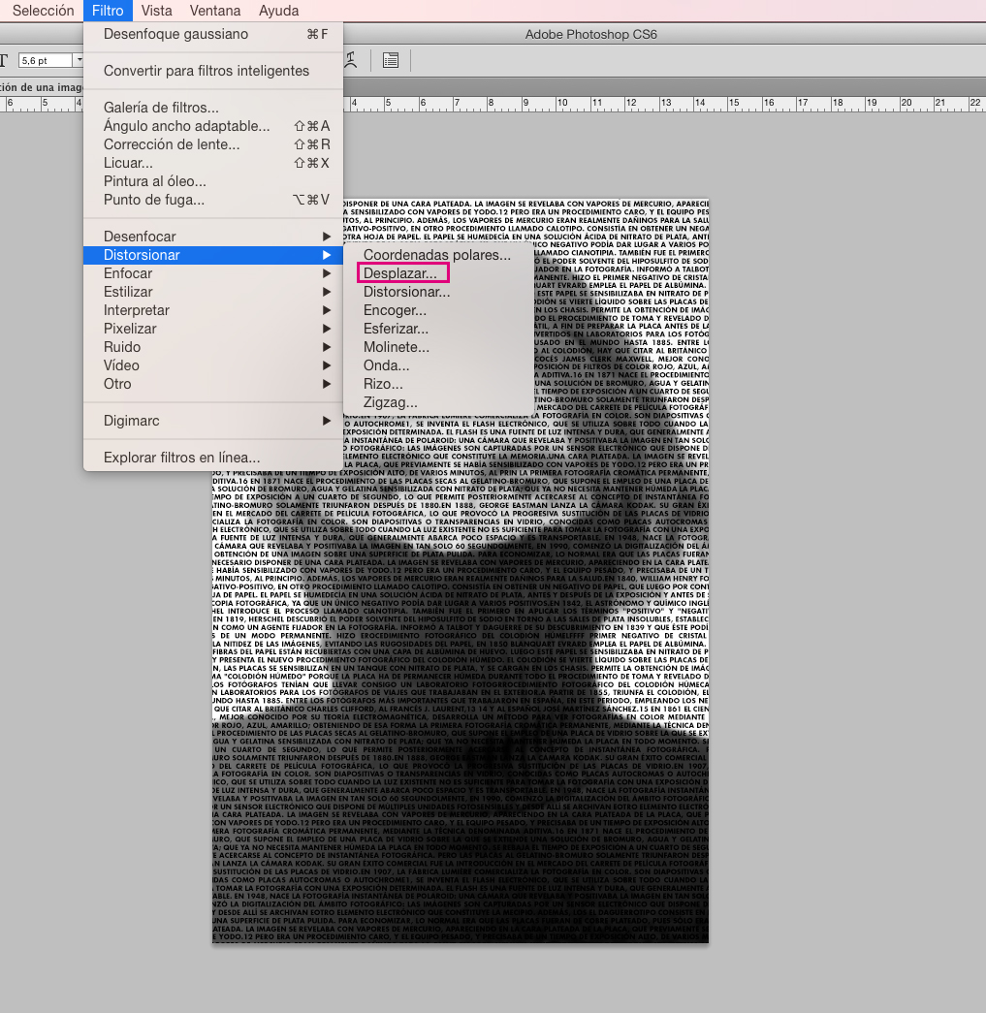Choose the Rizo filter
The height and width of the screenshot is (1013, 986).
439,384
